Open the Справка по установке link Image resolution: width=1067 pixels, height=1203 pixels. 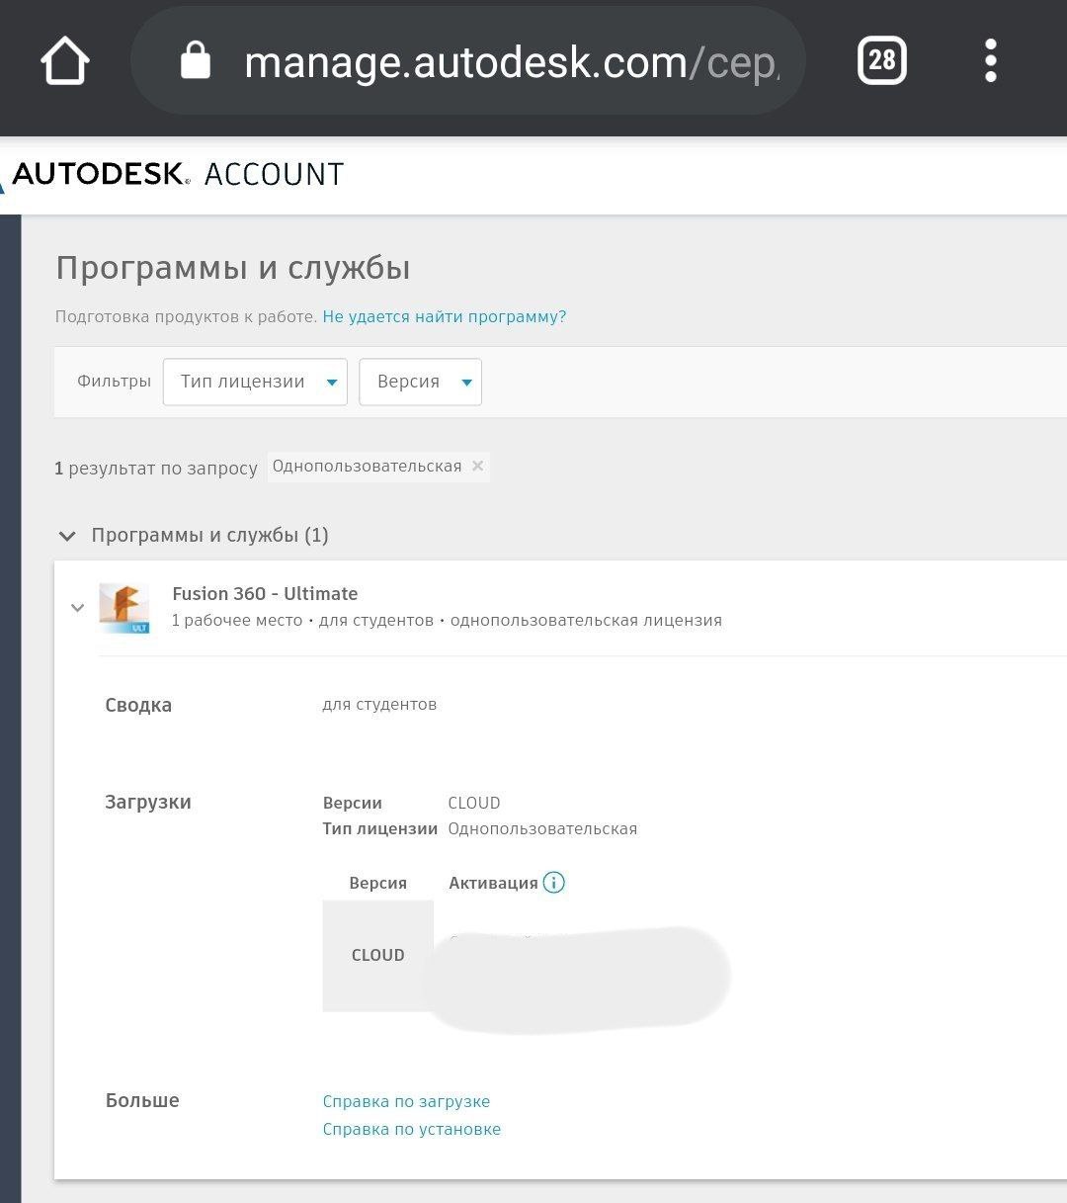click(412, 1129)
